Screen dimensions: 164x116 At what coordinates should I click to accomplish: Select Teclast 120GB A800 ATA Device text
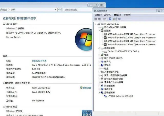[x=123, y=51]
